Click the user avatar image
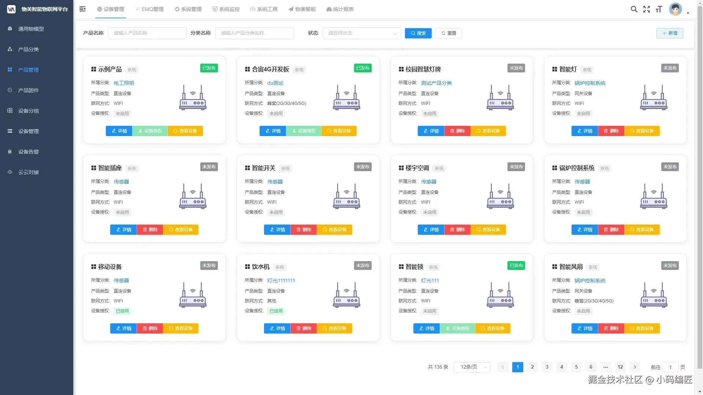This screenshot has height=395, width=703. 675,9
